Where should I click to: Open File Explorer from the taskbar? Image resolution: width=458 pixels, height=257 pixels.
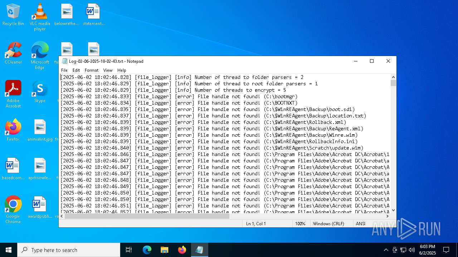165,250
